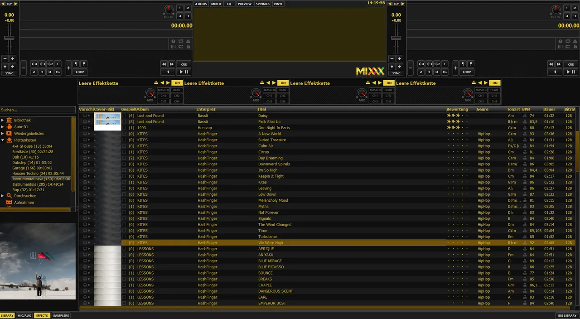Image resolution: width=580 pixels, height=319 pixels.
Task: Open the Garage (166) crate
Action: click(32, 168)
